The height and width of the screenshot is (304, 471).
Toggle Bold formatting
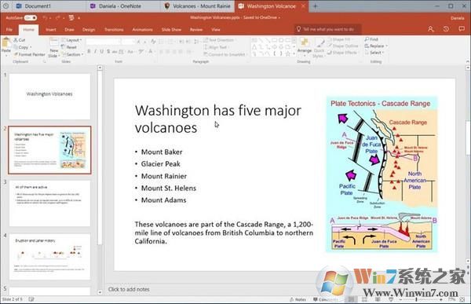pos(89,52)
